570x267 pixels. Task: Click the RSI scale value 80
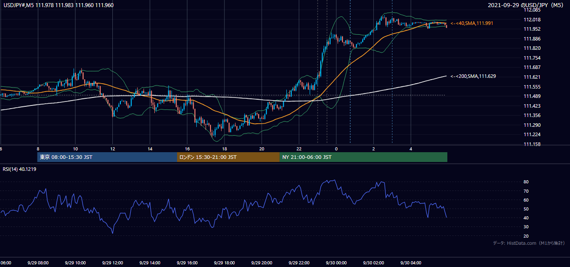tap(526, 182)
